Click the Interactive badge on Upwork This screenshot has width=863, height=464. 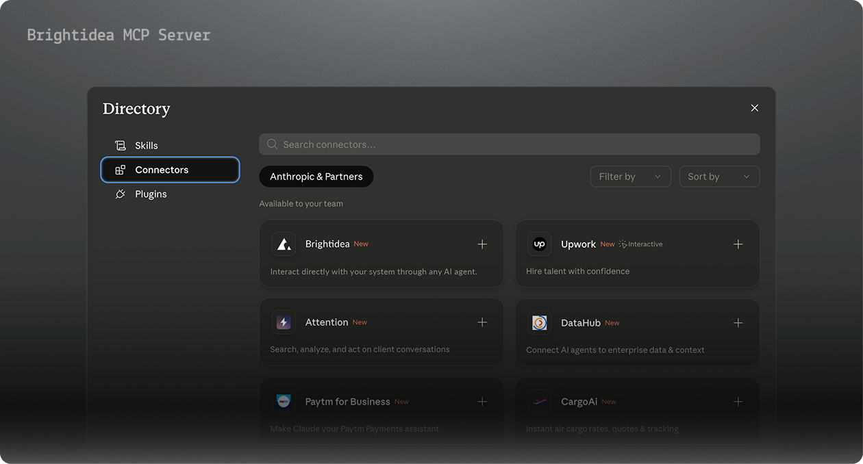tap(640, 244)
